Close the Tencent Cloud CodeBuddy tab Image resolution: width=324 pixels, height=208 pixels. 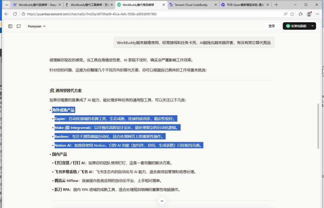tap(216, 5)
